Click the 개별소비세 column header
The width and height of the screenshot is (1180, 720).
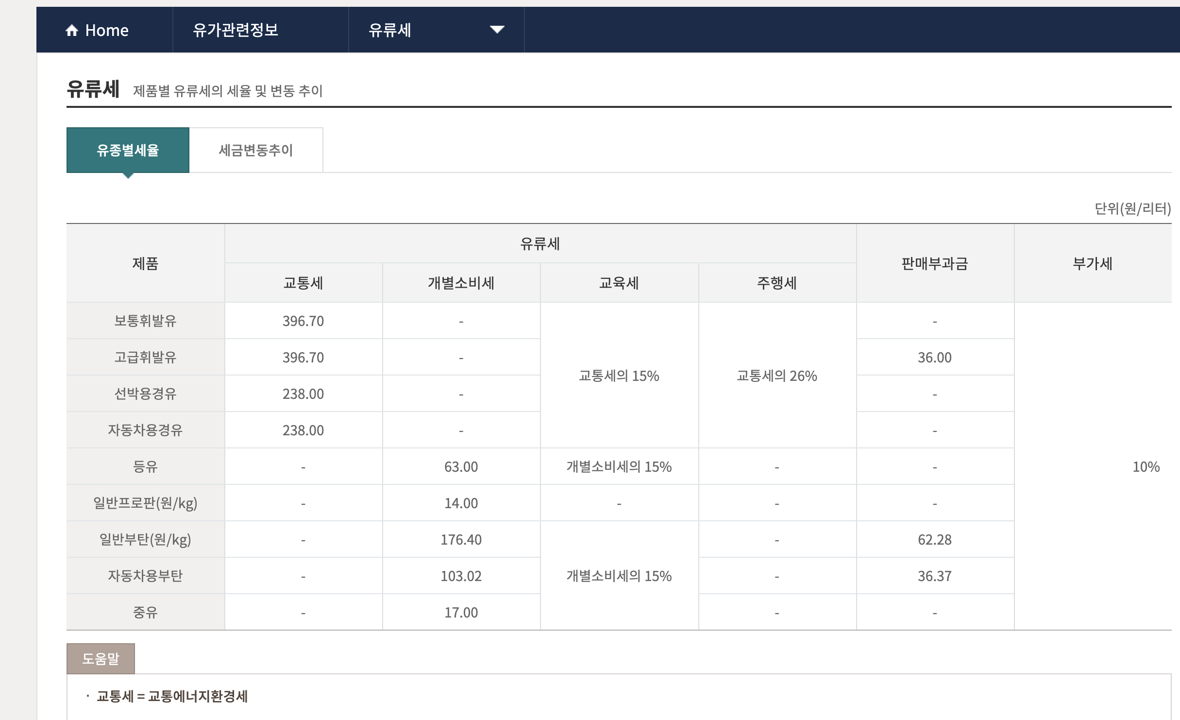461,283
